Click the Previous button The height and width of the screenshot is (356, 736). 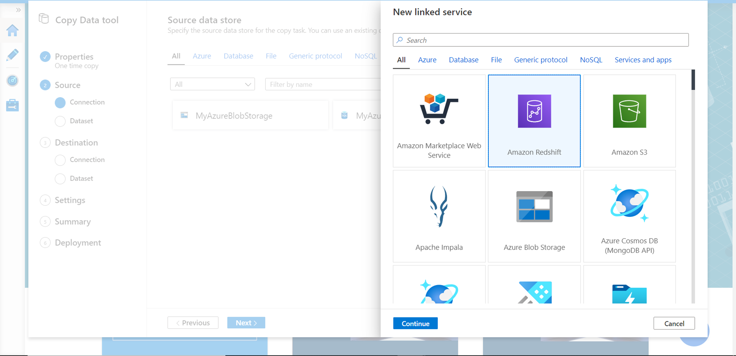tap(193, 323)
